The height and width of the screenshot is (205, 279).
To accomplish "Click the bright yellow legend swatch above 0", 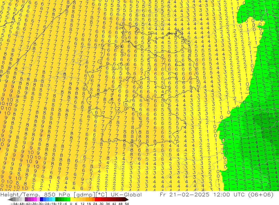I will coord(72,199).
